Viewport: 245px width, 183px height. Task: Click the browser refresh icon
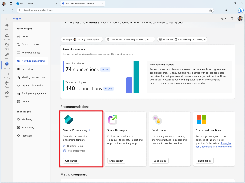click(x=12, y=10)
